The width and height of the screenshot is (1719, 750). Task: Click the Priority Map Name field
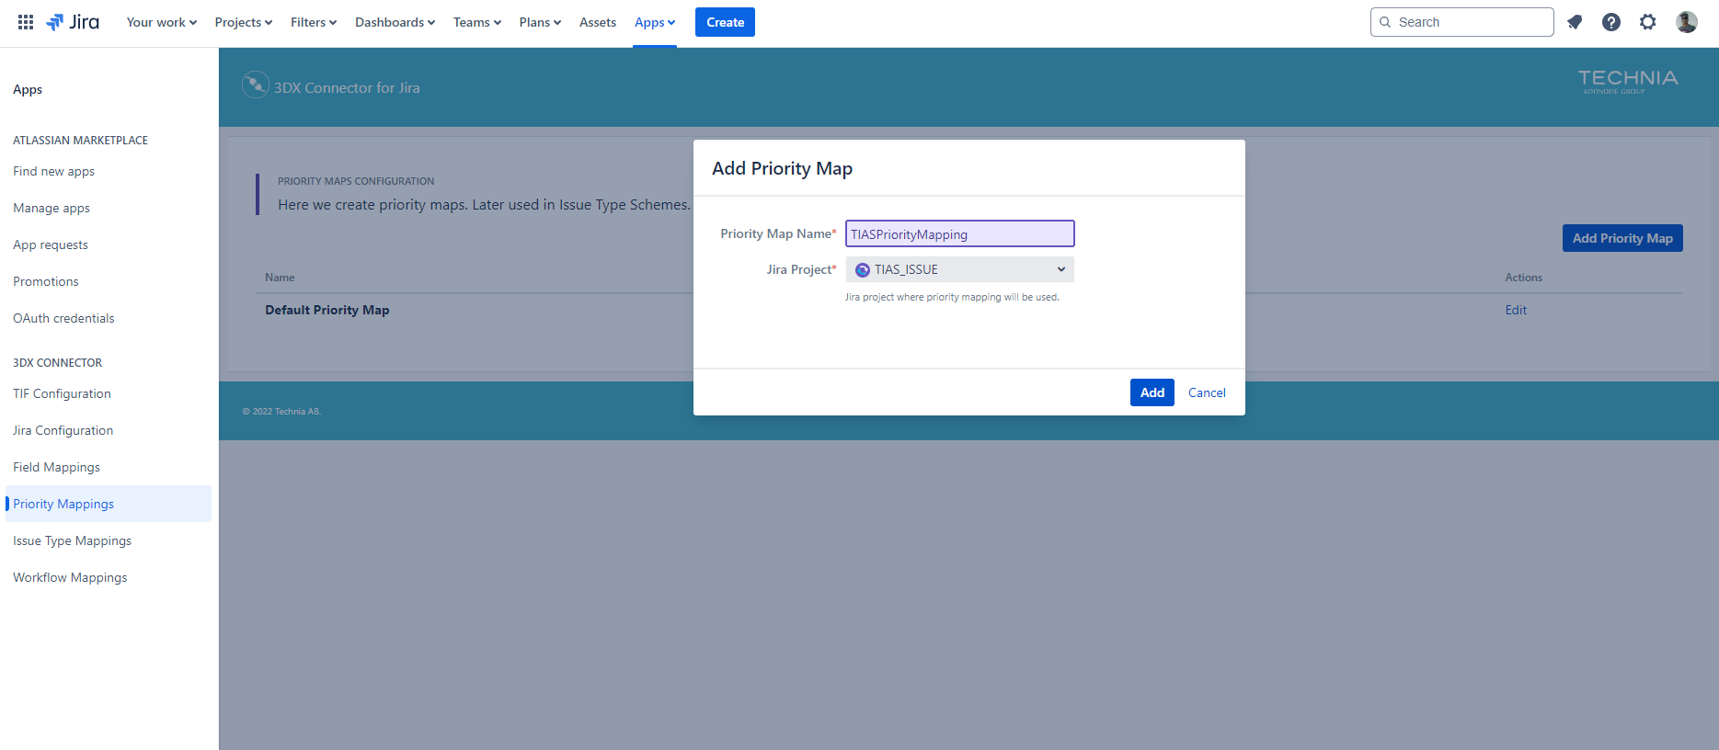(959, 234)
